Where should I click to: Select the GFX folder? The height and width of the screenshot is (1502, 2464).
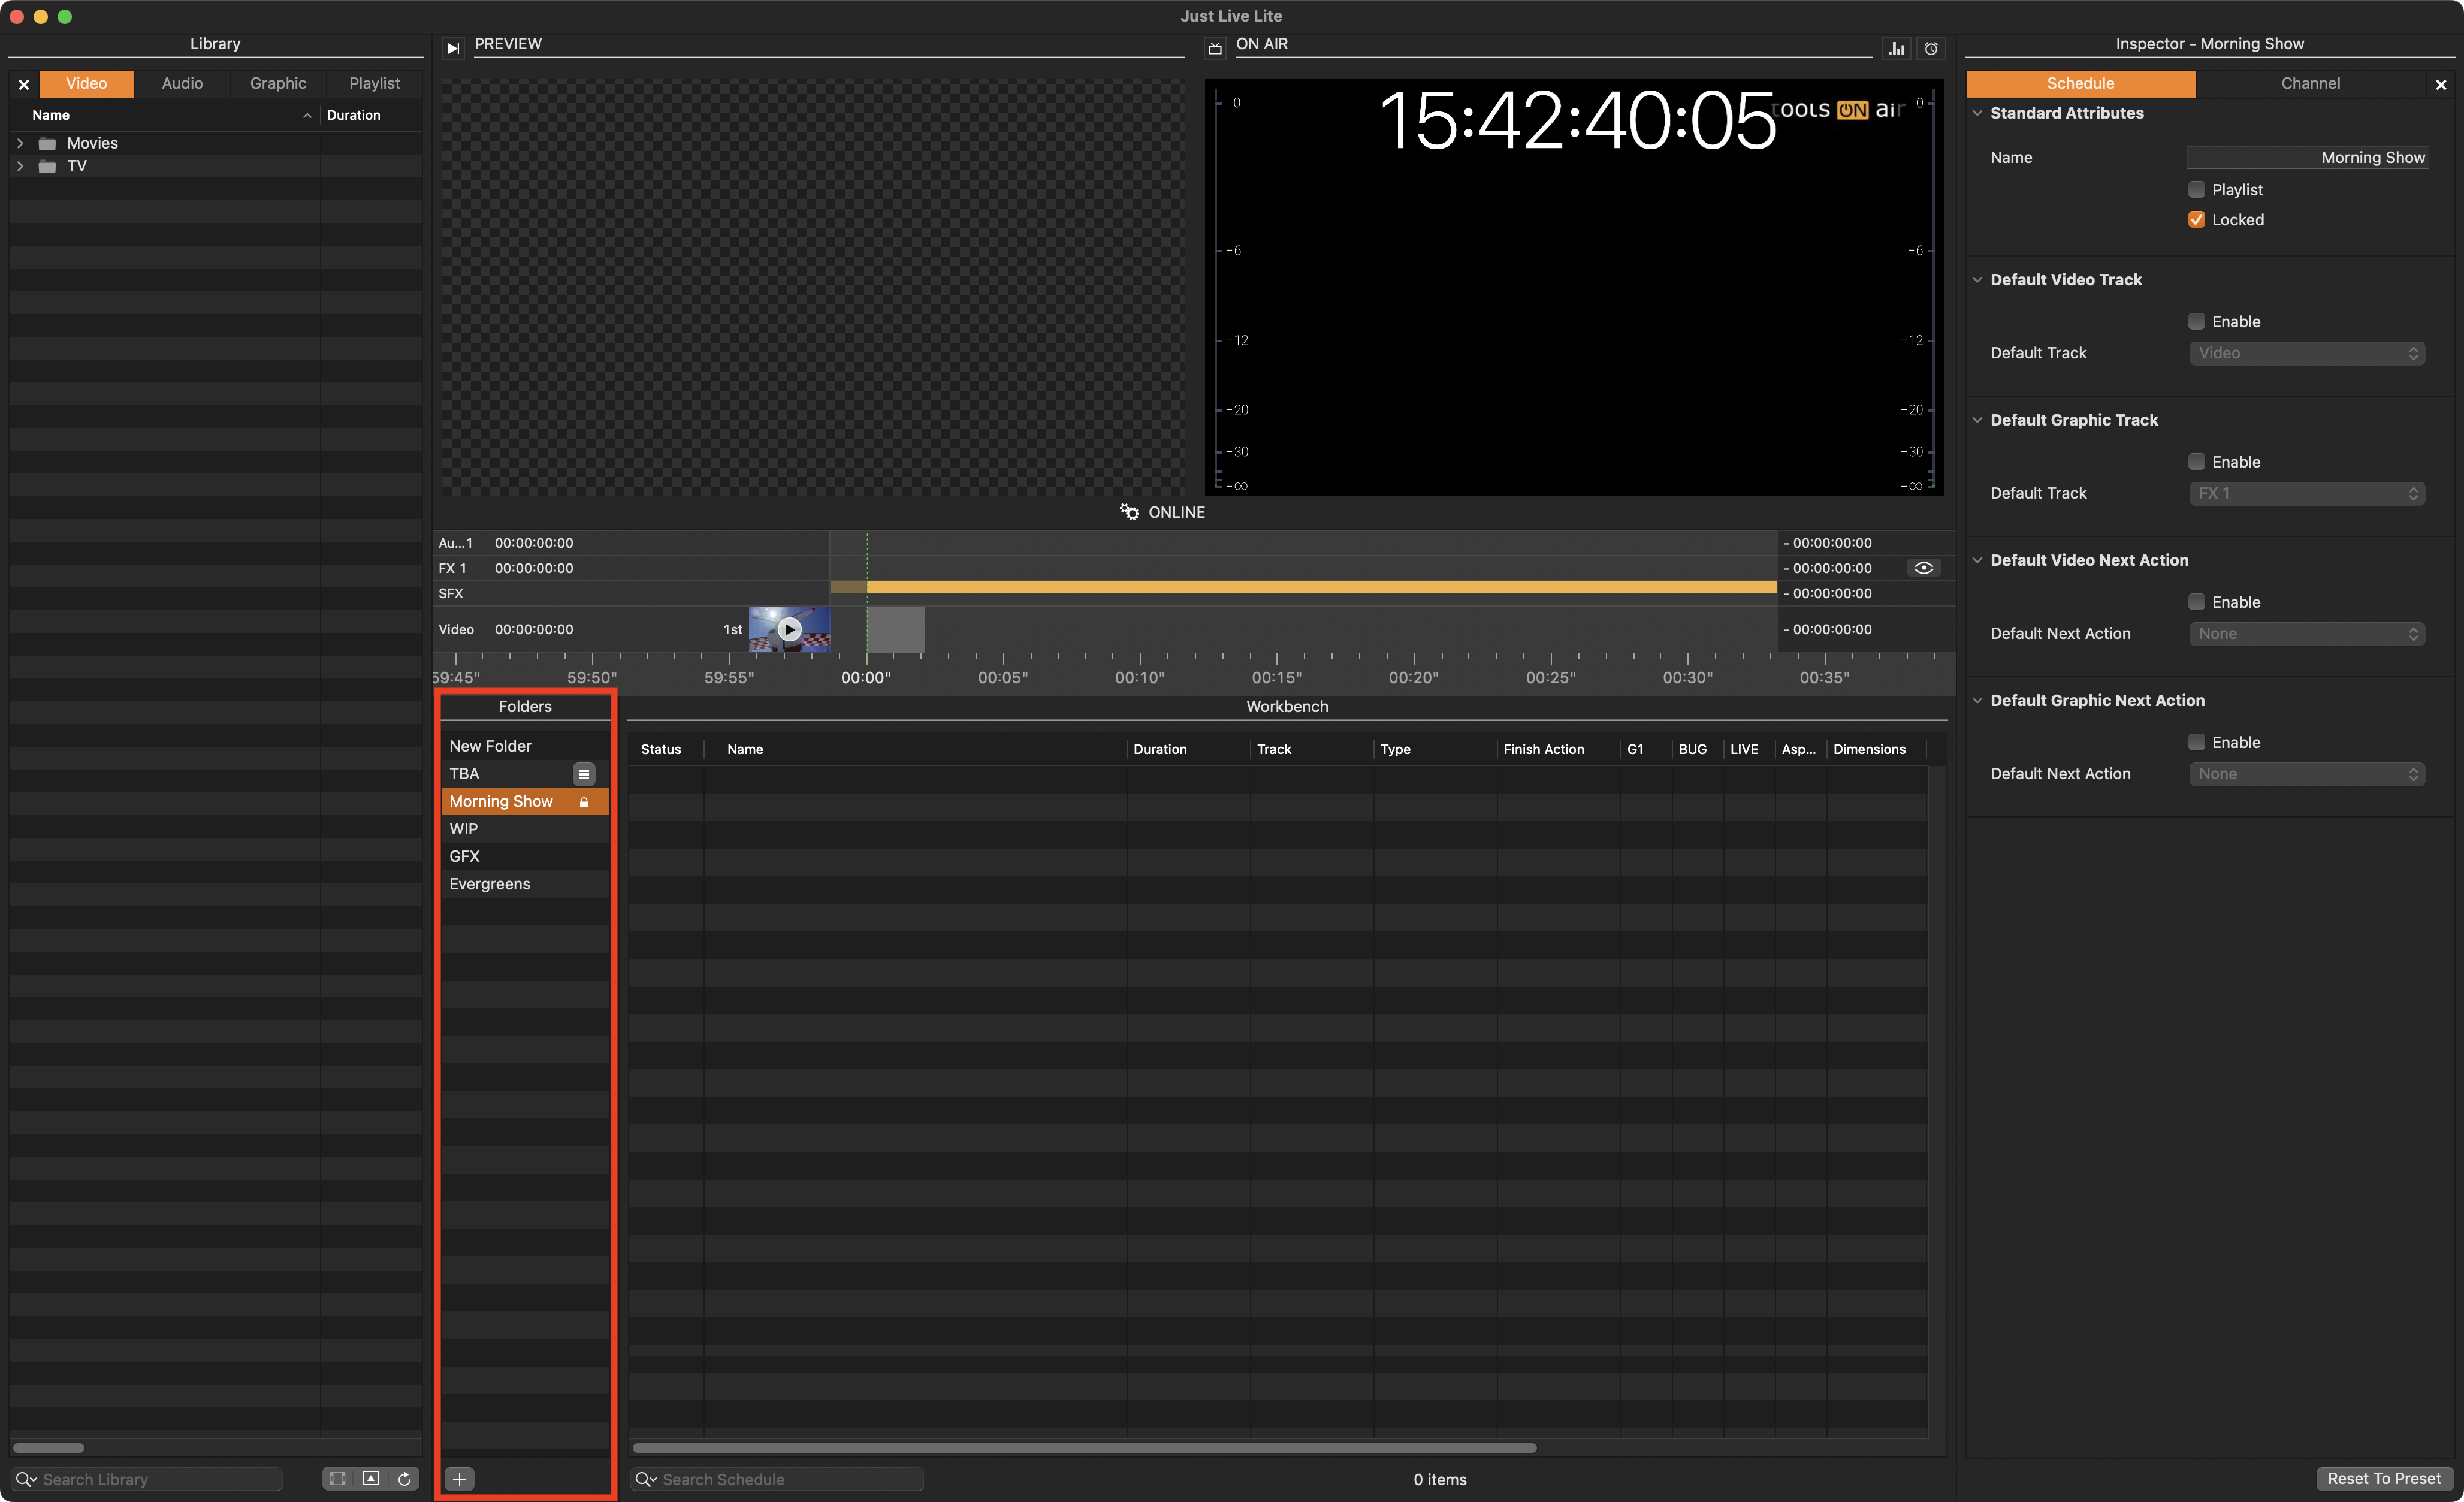point(525,857)
